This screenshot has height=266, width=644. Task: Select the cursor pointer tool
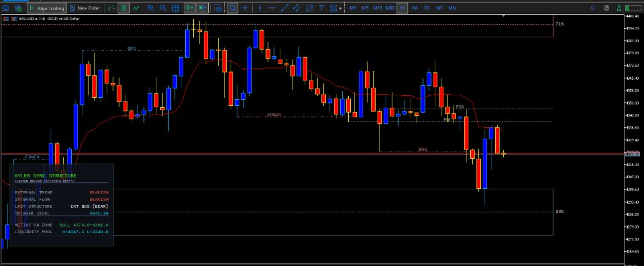click(233, 8)
